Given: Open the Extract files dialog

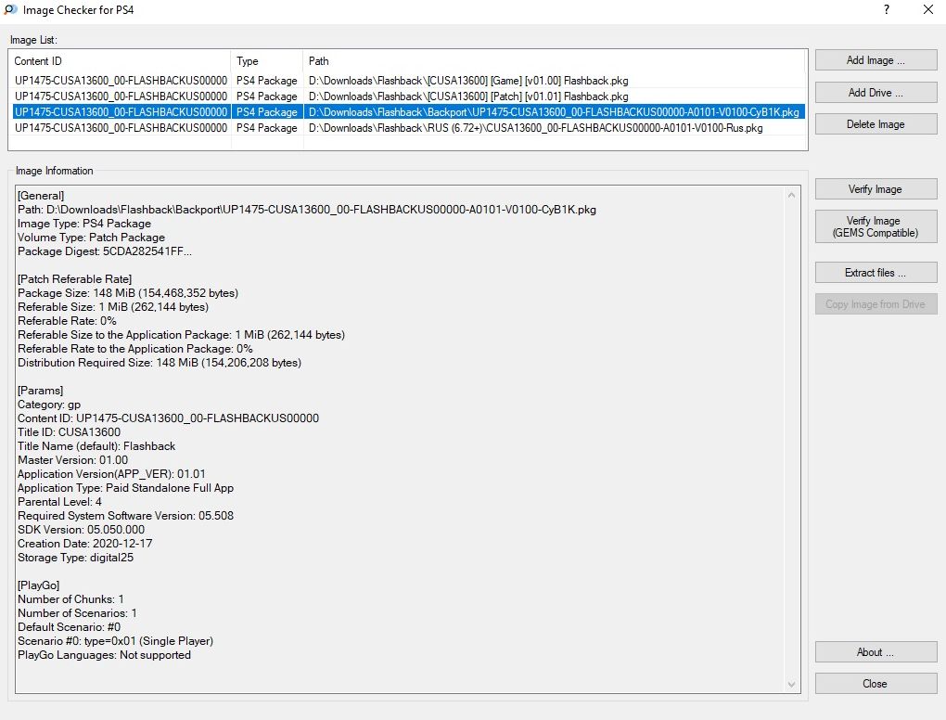Looking at the screenshot, I should [x=876, y=273].
